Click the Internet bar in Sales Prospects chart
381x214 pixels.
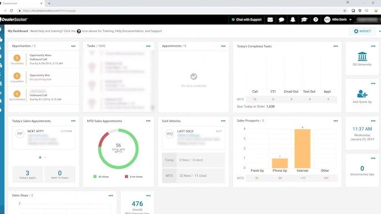[x=302, y=149]
